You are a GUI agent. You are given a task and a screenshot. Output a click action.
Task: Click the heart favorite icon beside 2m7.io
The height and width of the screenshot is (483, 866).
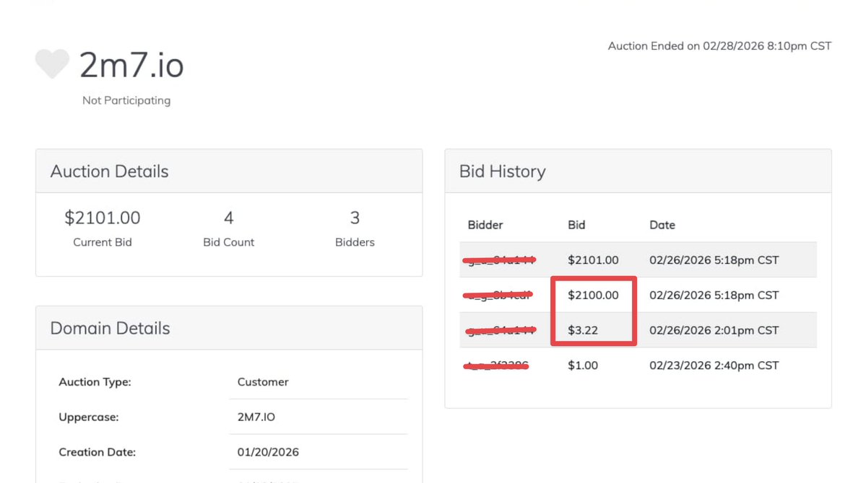[x=52, y=63]
